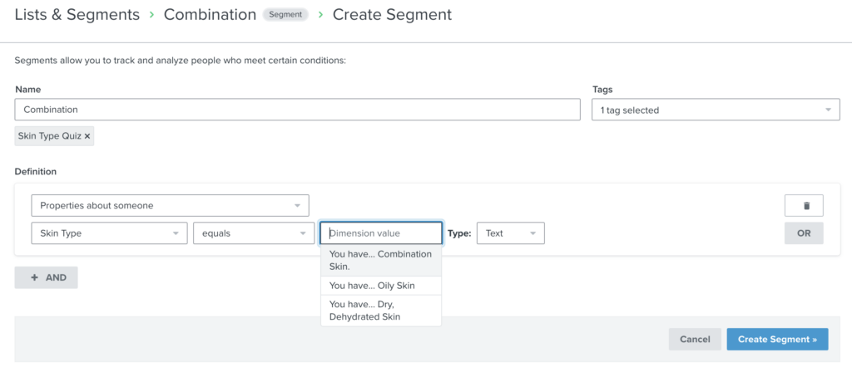Click the Create Segment button

click(x=777, y=339)
